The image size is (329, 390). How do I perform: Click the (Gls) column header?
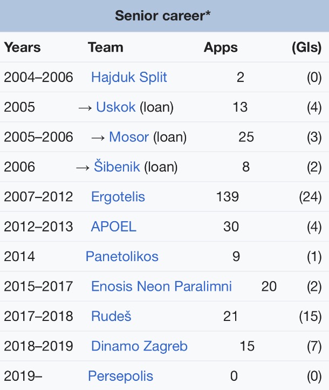pos(306,47)
